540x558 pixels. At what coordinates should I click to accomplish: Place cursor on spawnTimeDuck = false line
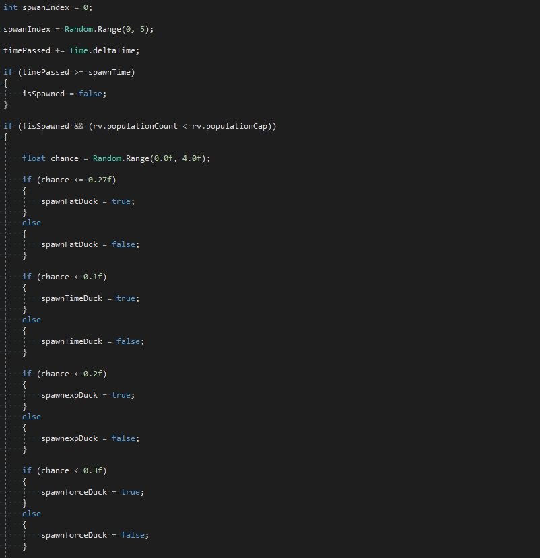point(92,341)
